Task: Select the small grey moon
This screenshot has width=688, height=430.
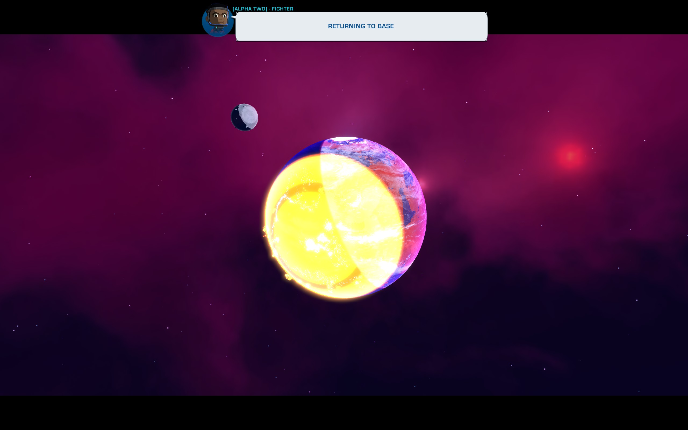Action: [245, 117]
